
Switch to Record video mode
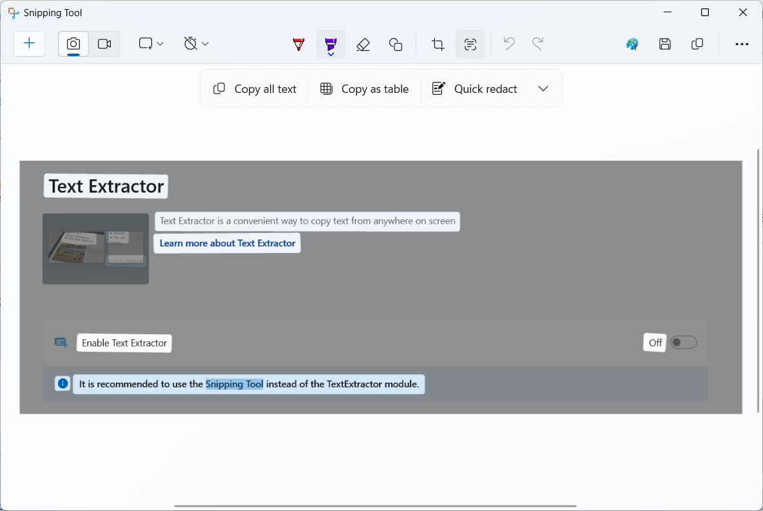tap(104, 44)
